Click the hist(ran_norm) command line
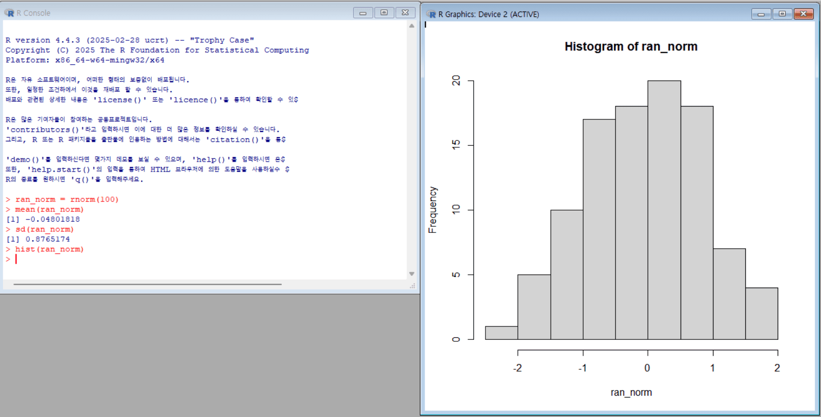Viewport: 821px width, 417px height. 49,249
